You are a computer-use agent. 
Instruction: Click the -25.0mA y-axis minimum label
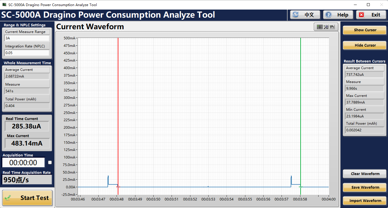[69, 194]
